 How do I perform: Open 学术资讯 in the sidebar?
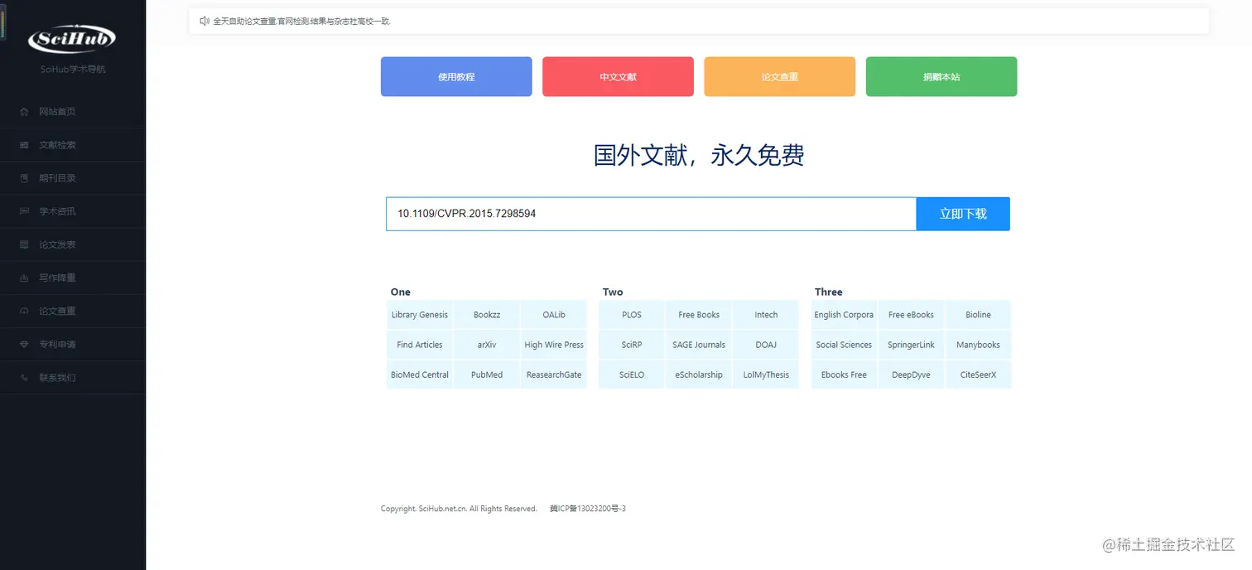point(73,210)
